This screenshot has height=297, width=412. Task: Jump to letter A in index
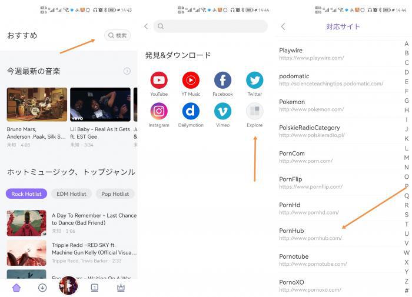coord(407,44)
